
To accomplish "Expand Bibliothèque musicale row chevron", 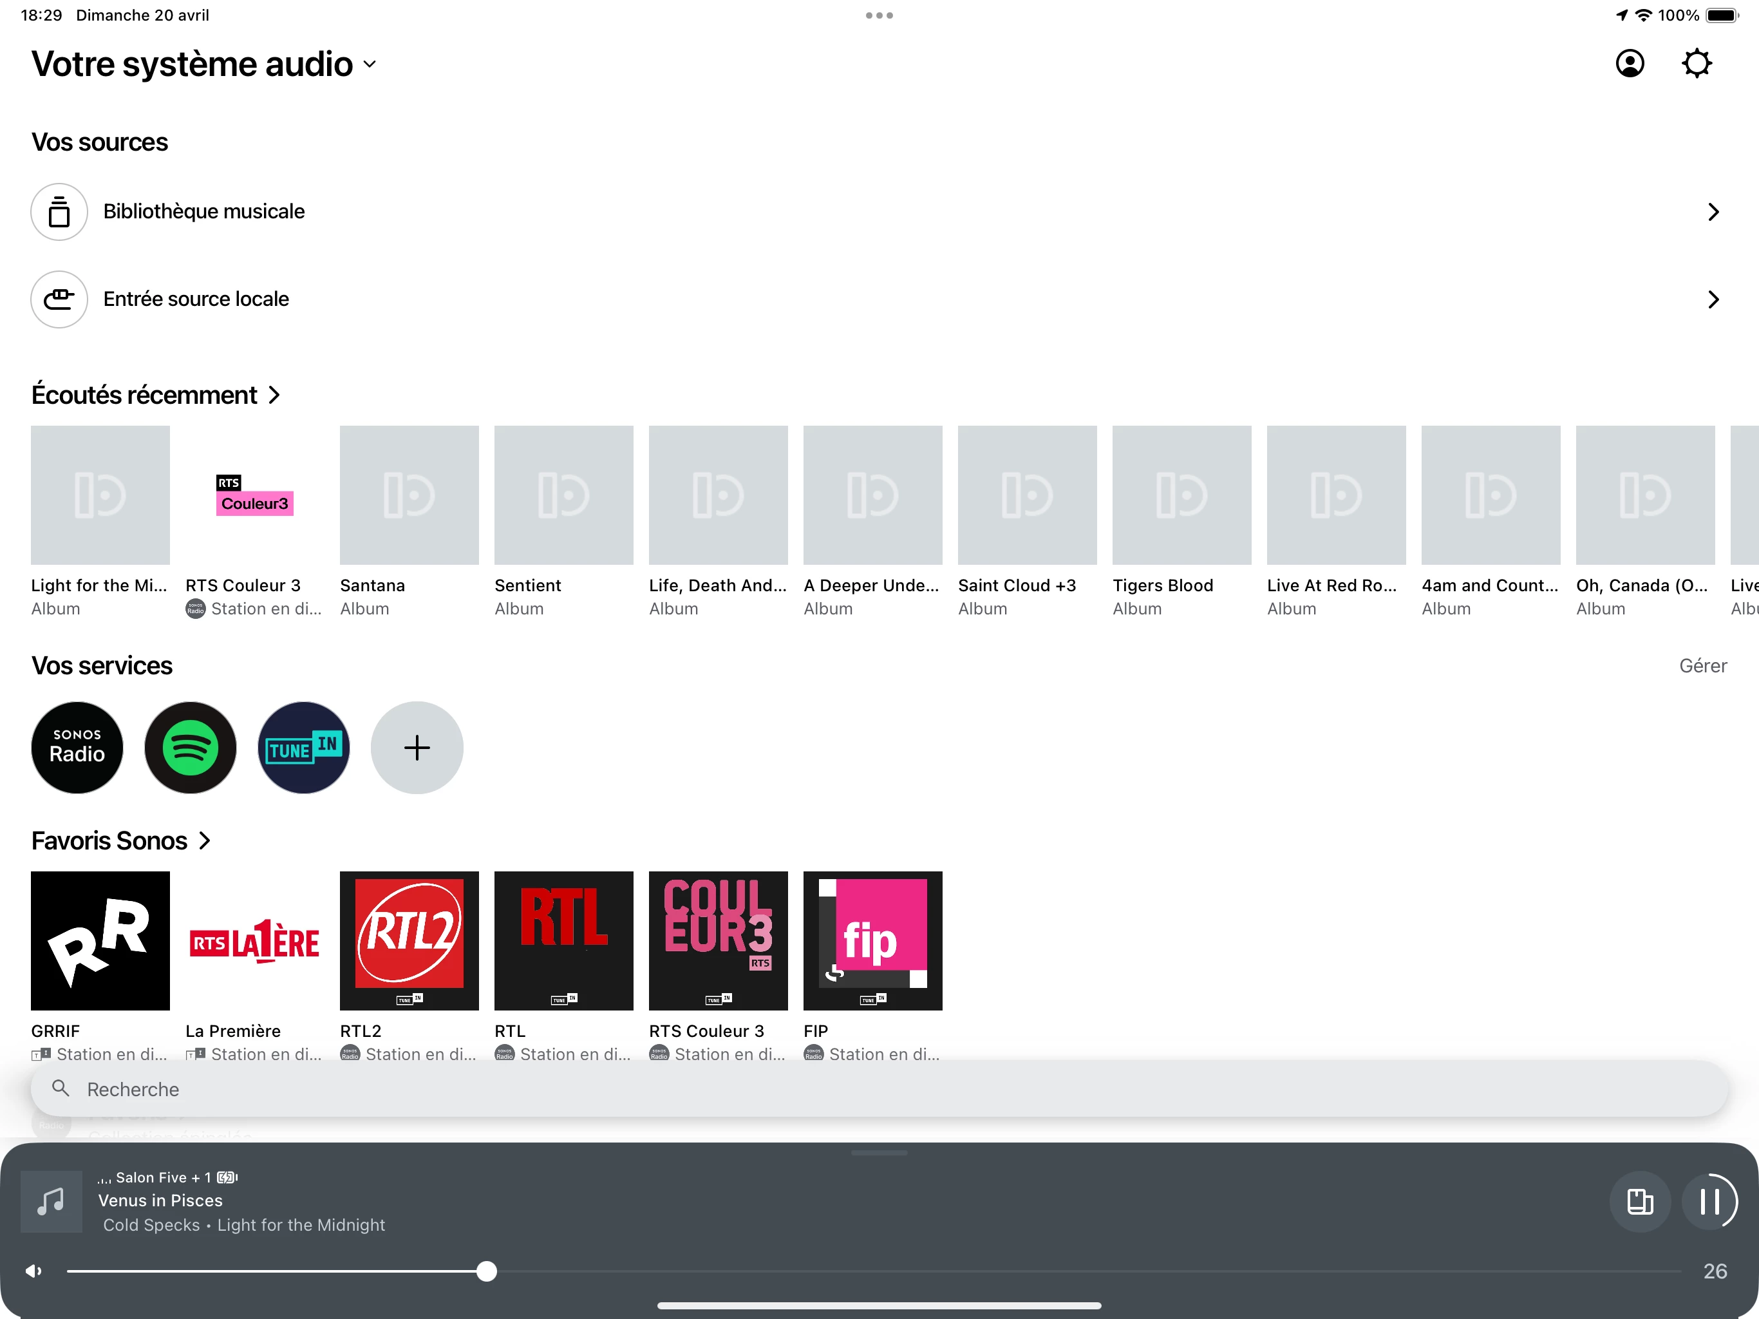I will tap(1713, 212).
